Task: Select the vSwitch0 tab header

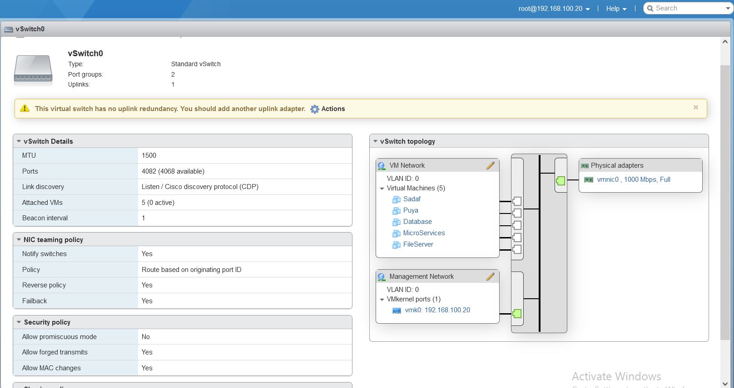Action: (30, 29)
